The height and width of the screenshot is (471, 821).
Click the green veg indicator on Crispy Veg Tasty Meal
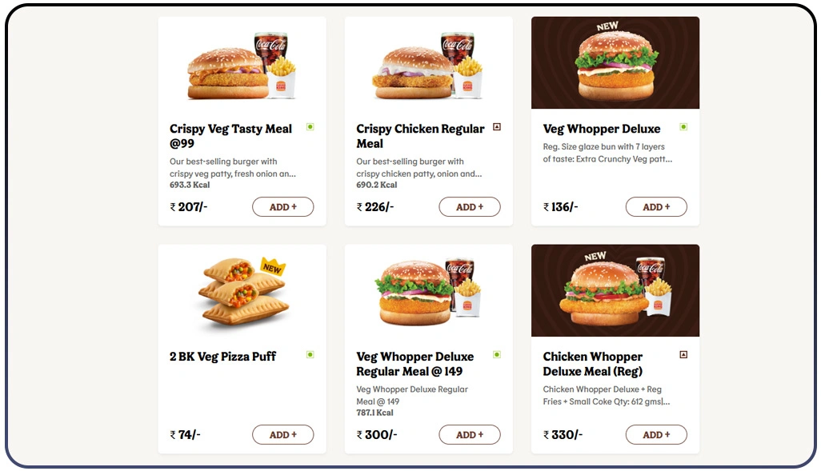(x=310, y=126)
